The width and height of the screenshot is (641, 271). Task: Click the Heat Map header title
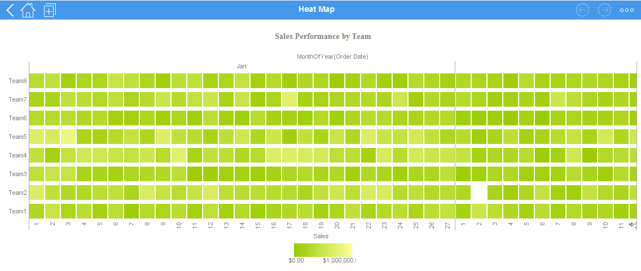(317, 9)
